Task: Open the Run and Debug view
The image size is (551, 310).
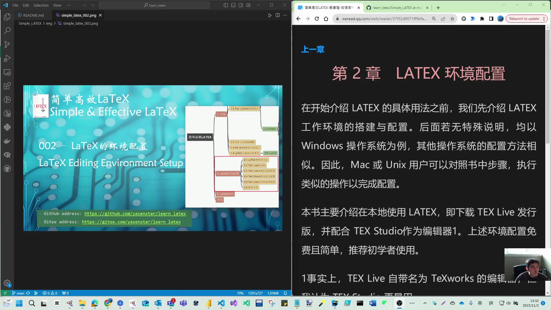Action: (x=7, y=58)
